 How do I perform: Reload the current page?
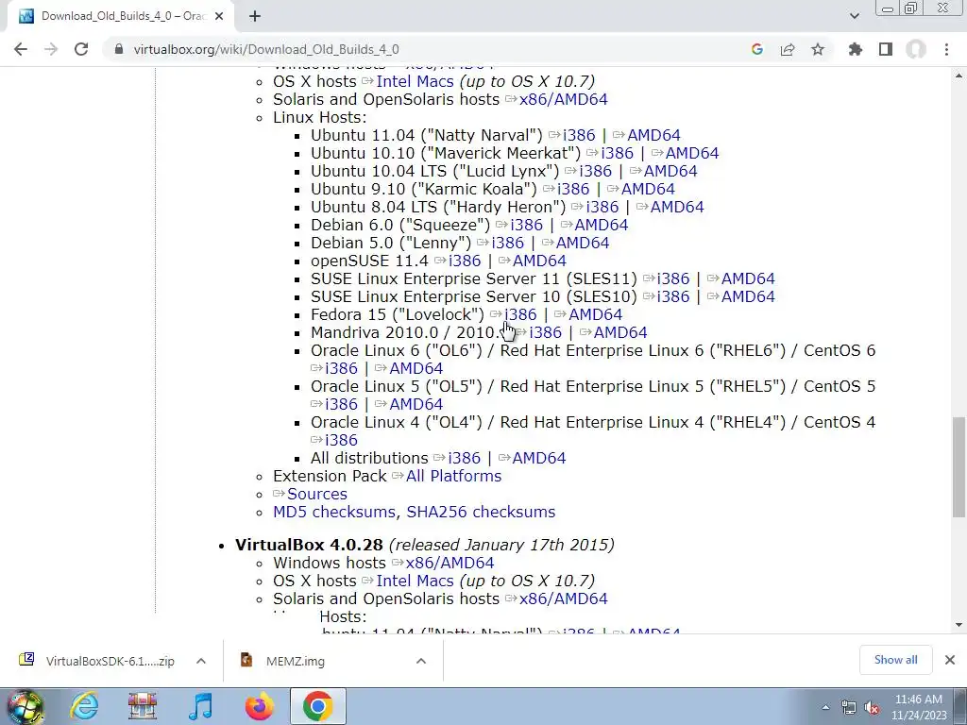coord(81,49)
